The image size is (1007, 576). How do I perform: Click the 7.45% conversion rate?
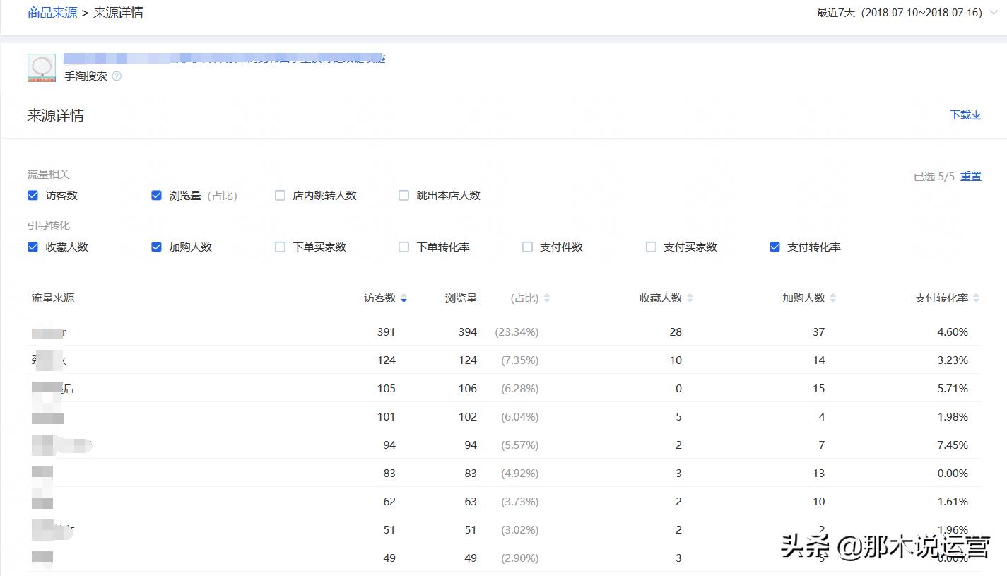[953, 445]
